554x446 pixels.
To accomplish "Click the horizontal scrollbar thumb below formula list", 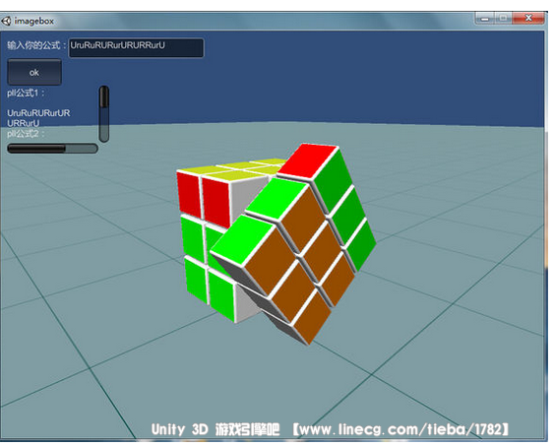I will coord(36,149).
